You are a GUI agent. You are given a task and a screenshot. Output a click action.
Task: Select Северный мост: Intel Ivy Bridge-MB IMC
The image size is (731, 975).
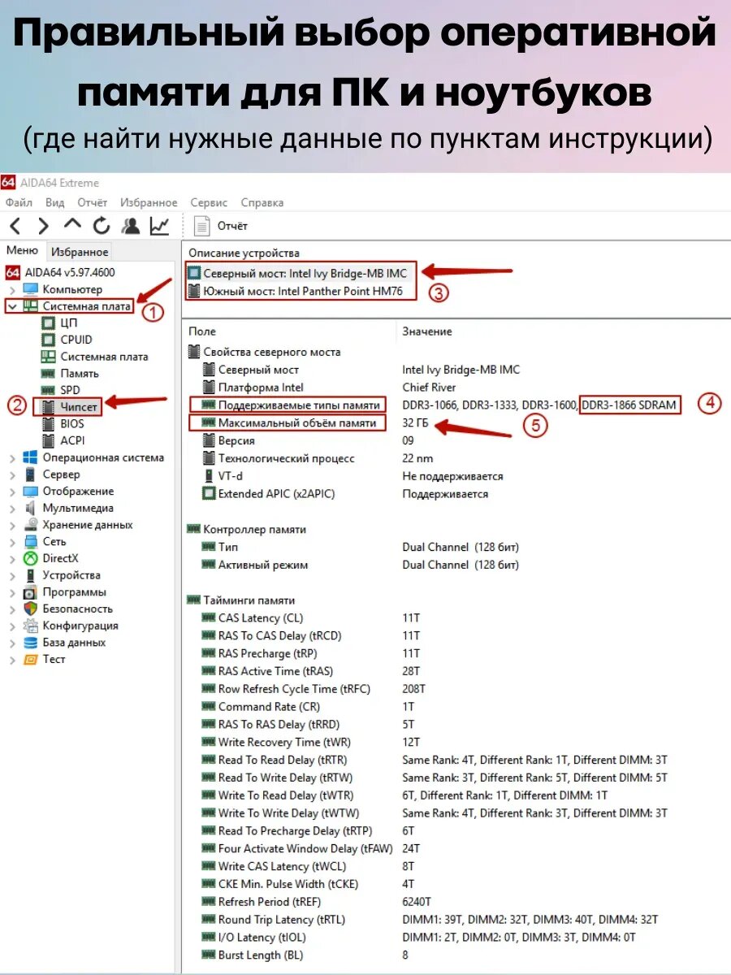tap(297, 273)
